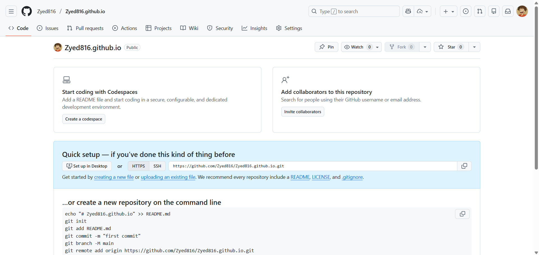Click 'uploading an existing file' link

pyautogui.click(x=168, y=177)
